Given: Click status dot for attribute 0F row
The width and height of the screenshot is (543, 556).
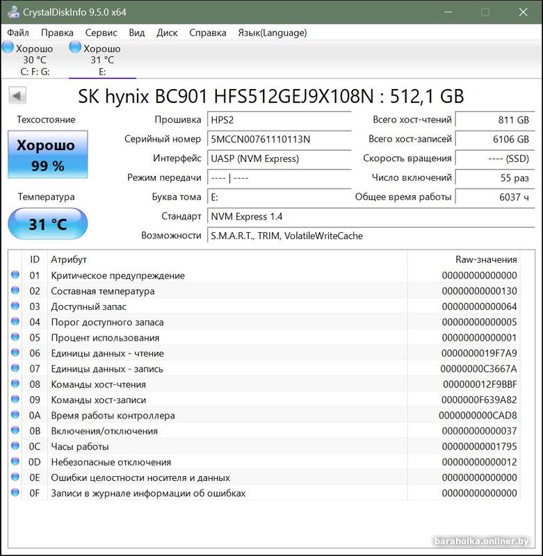Looking at the screenshot, I should click(15, 493).
